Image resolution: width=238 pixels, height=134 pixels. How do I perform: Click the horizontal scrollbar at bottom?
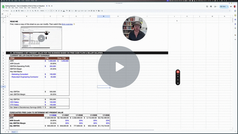coord(80,130)
